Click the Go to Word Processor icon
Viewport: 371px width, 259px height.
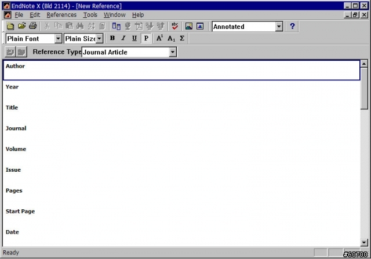pos(116,26)
